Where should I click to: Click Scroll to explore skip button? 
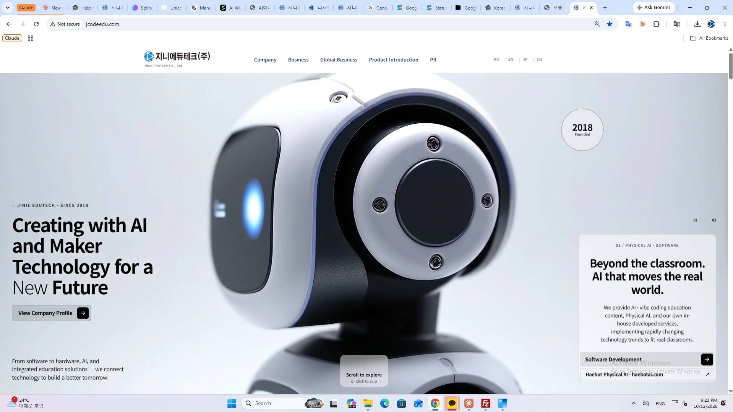[364, 371]
